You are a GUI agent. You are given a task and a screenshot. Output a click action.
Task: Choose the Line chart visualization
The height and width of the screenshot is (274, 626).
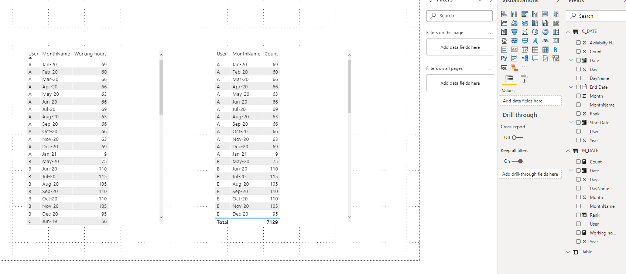[x=504, y=23]
